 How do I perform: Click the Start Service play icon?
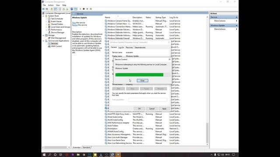(x=80, y=9)
